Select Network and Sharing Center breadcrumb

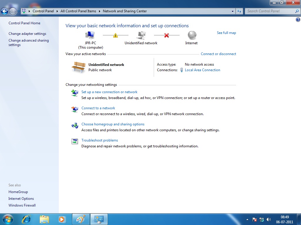[x=125, y=11]
